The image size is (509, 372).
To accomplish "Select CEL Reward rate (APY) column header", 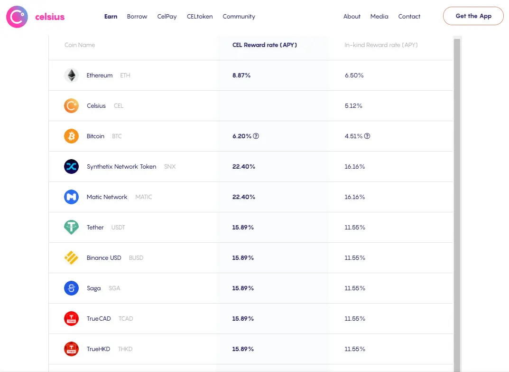I will (265, 45).
